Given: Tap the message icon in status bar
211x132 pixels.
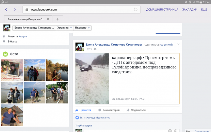Looking at the screenshot, I should (x=6, y=2).
